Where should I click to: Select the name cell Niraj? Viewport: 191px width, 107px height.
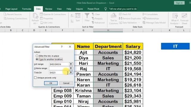tap(83, 102)
